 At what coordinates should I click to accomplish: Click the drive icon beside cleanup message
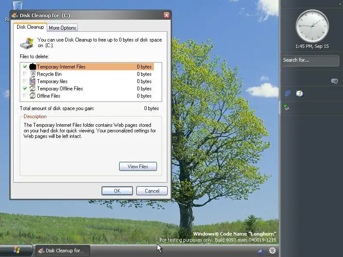pyautogui.click(x=27, y=43)
